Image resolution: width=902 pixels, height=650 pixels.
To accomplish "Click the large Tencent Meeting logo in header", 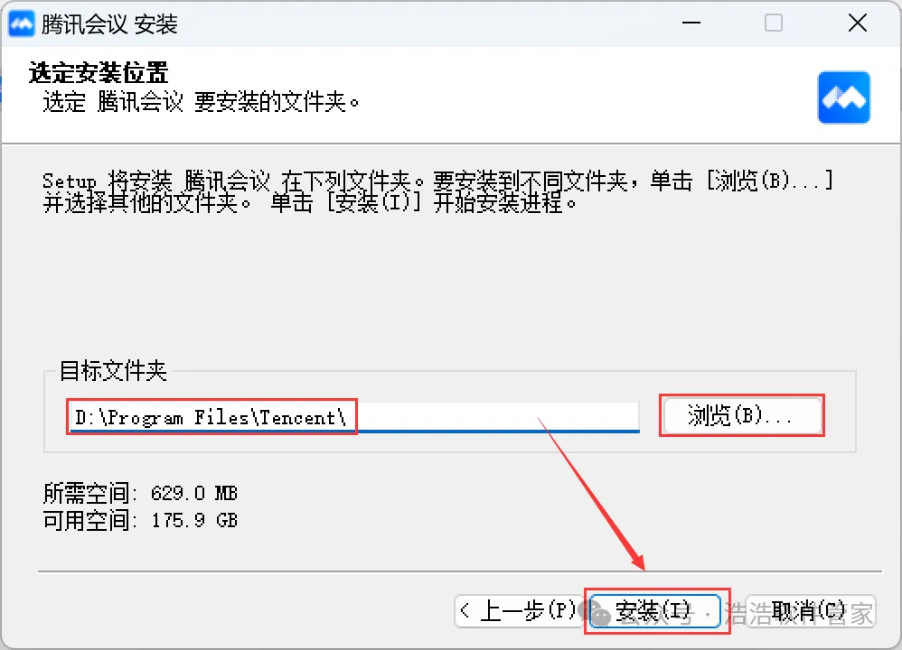I will coord(843,97).
